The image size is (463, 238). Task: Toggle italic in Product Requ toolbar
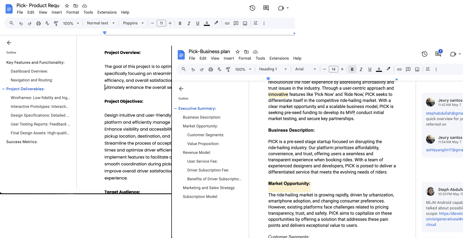pyautogui.click(x=189, y=23)
